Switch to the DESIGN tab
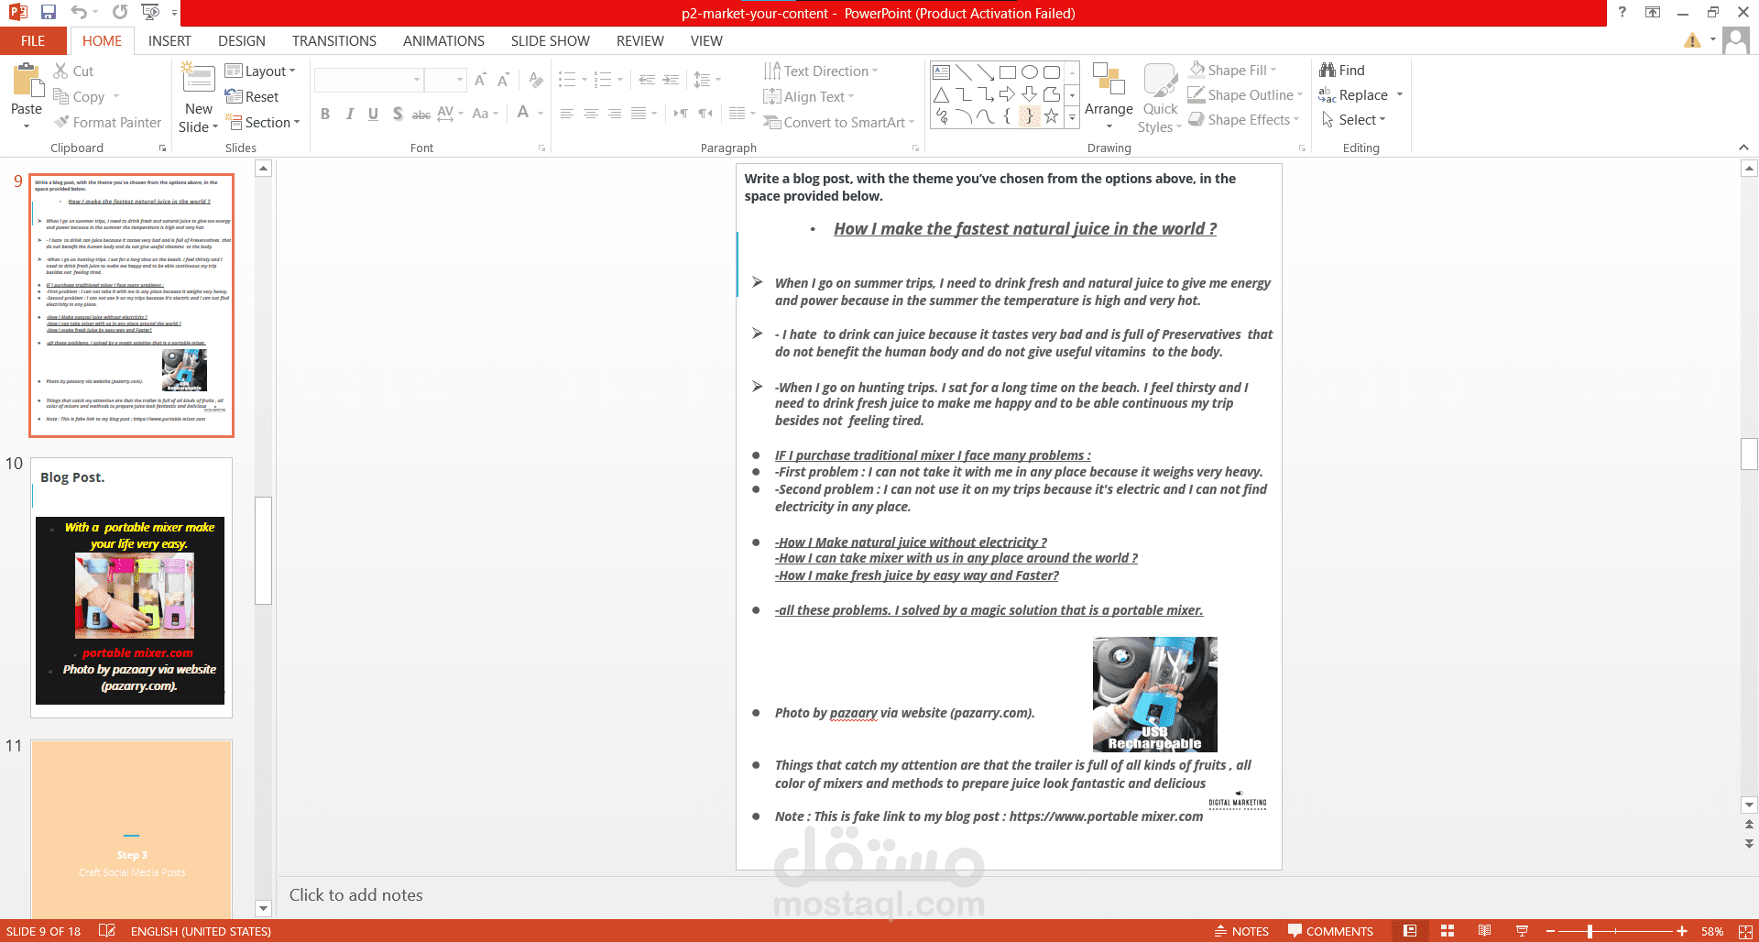The width and height of the screenshot is (1759, 942). 242,40
